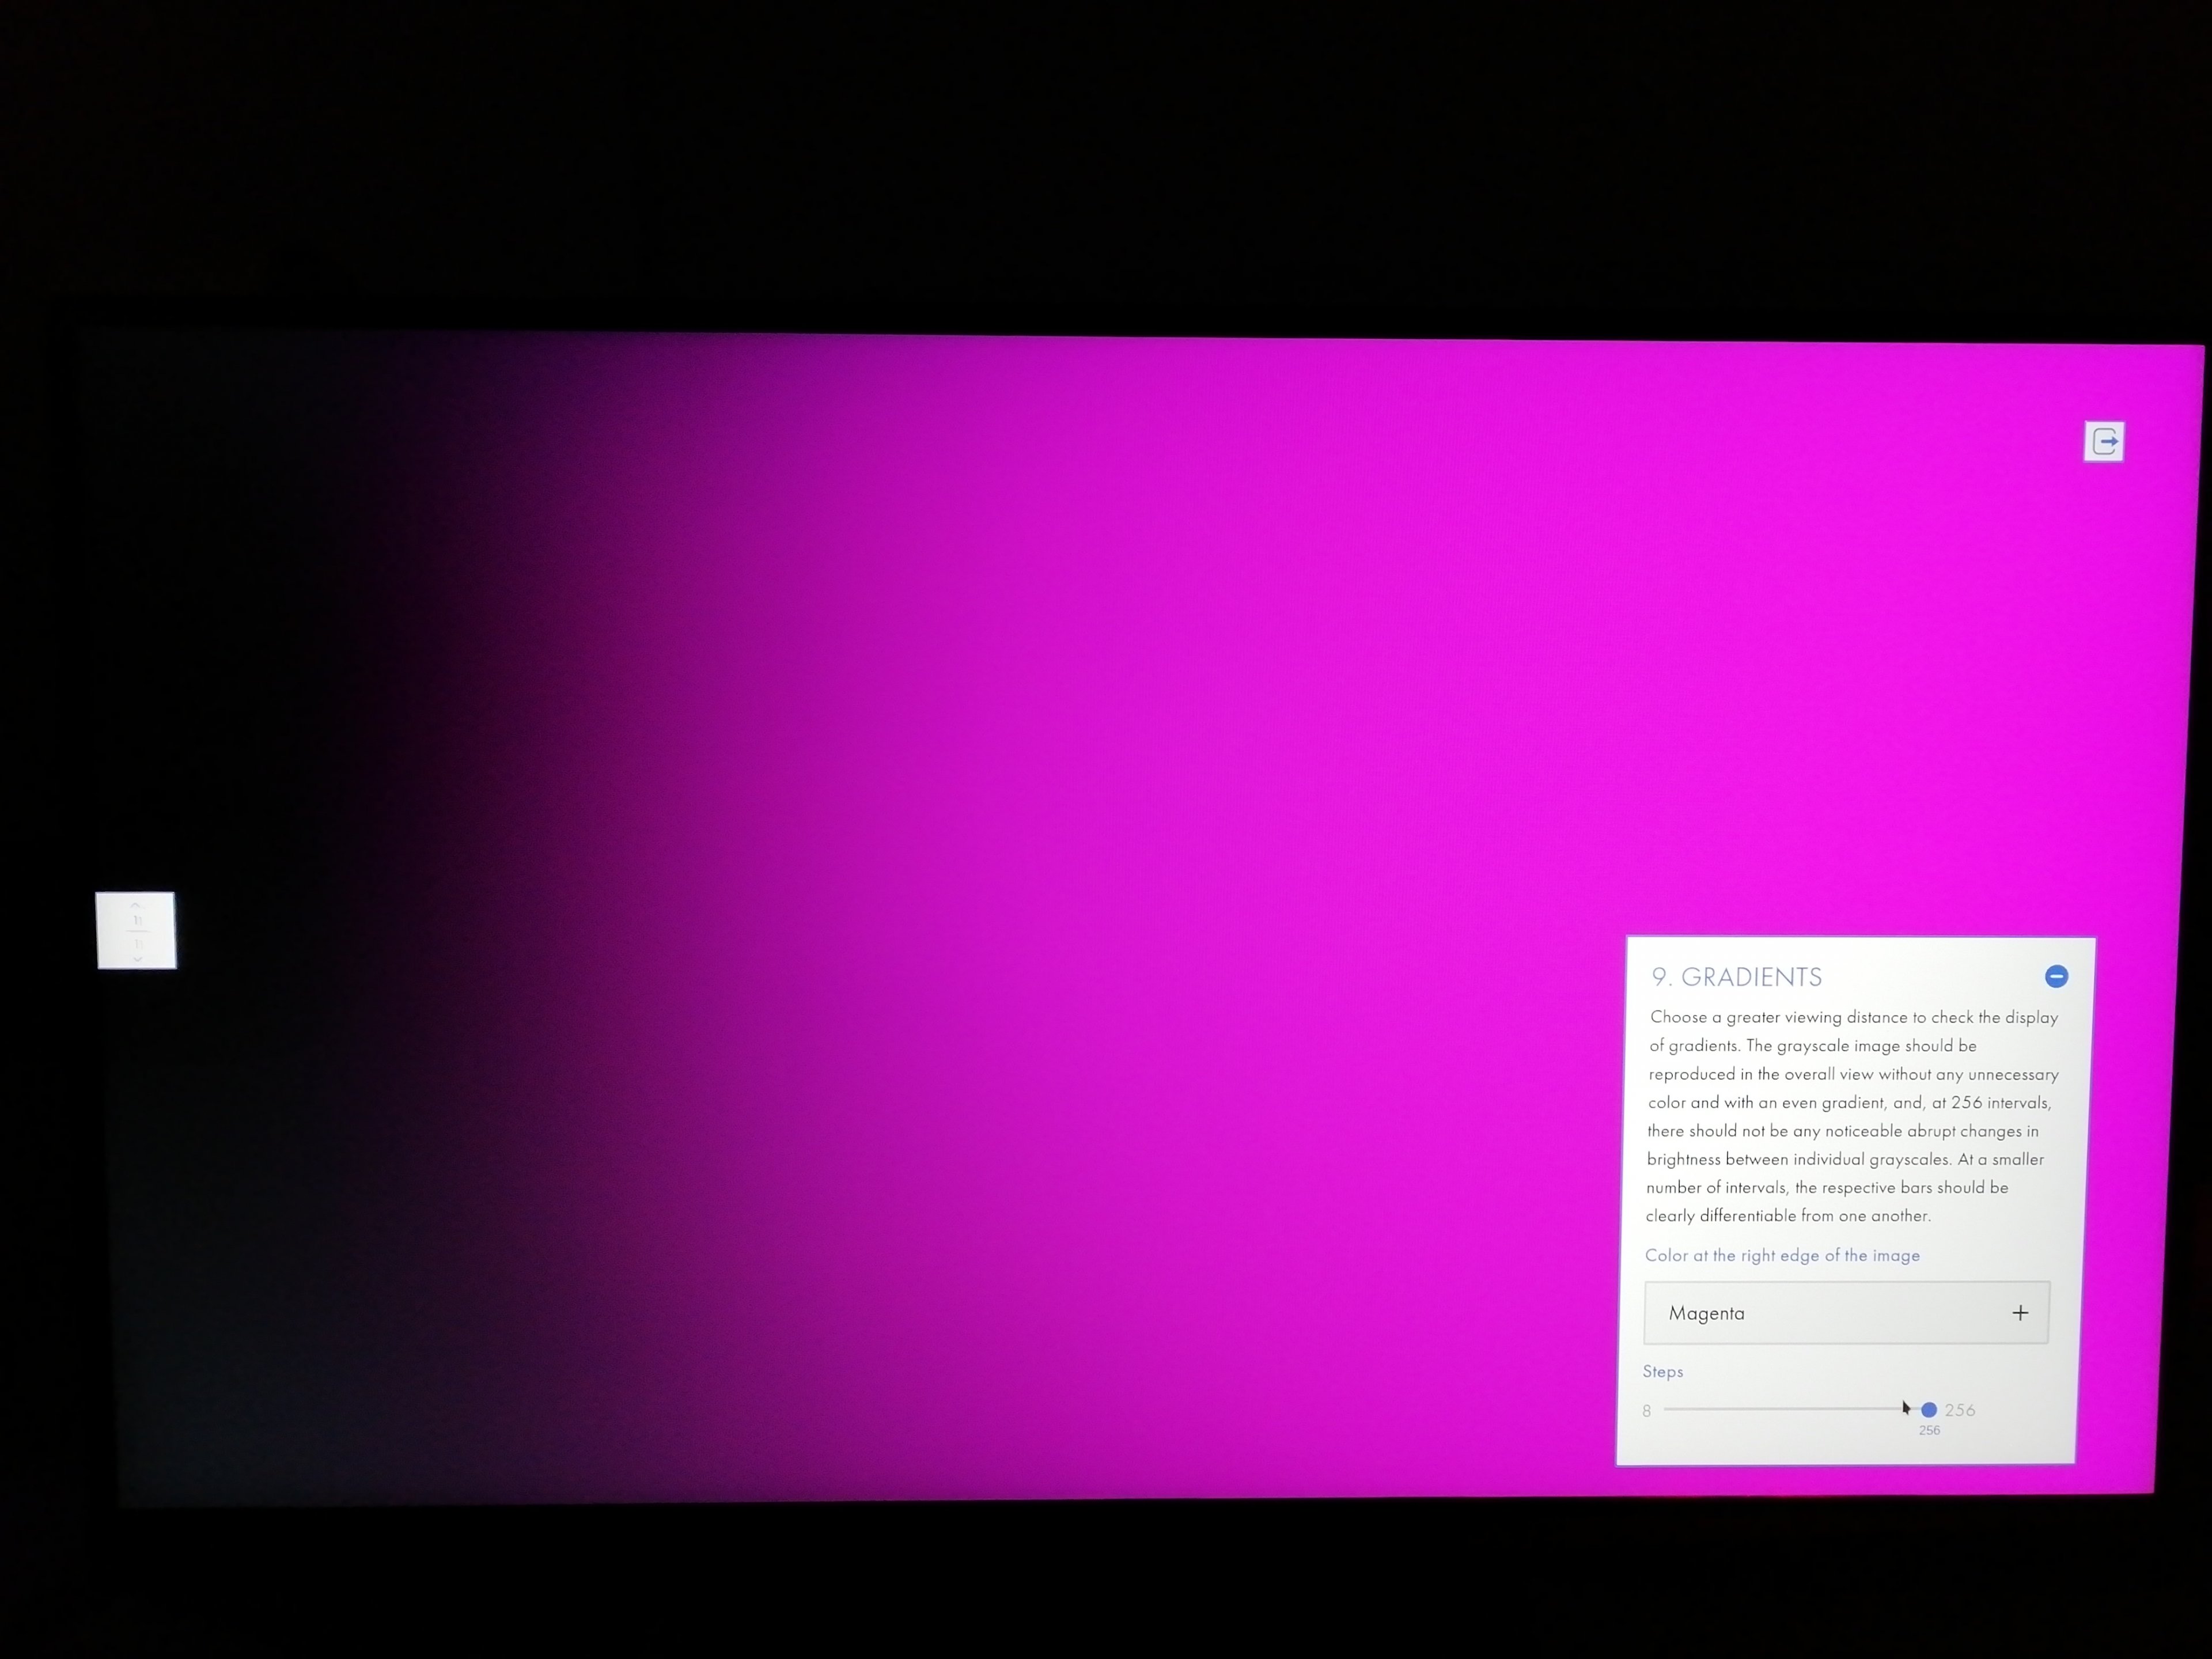
Task: Click the Steps label
Action: (x=1662, y=1371)
